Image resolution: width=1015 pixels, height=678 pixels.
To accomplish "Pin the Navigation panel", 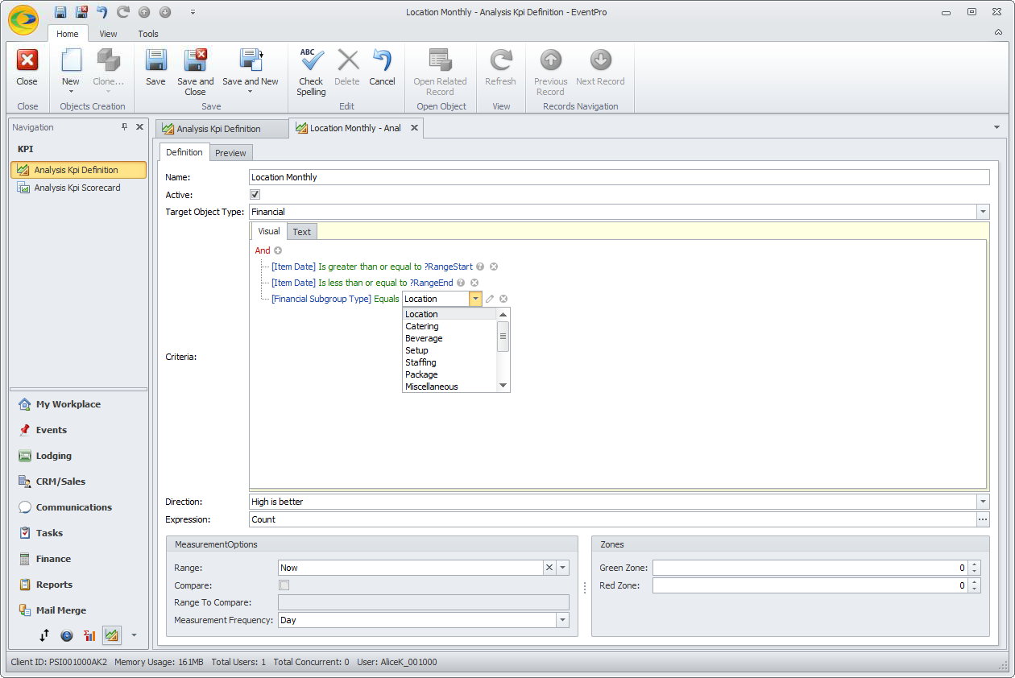I will point(125,127).
